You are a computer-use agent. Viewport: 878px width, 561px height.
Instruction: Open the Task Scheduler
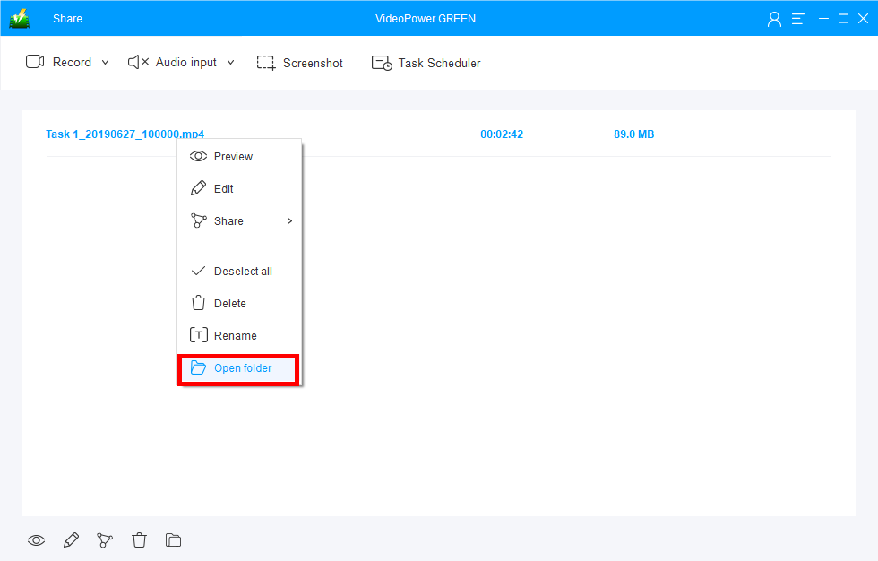click(426, 63)
